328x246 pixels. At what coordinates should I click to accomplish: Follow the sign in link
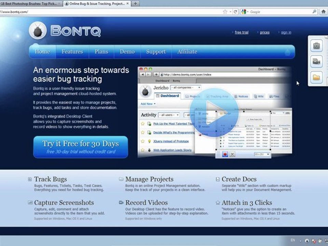286,32
